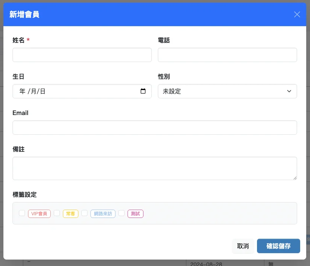310x266 pixels.
Task: Click the yellow 常客 tag badge
Action: [70, 214]
